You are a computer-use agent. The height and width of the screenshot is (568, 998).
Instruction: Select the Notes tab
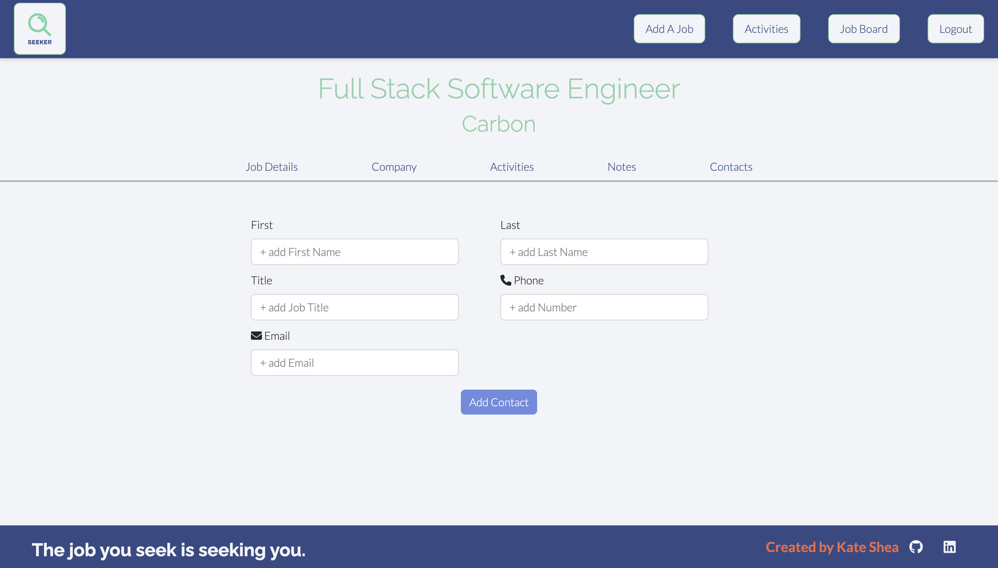622,167
